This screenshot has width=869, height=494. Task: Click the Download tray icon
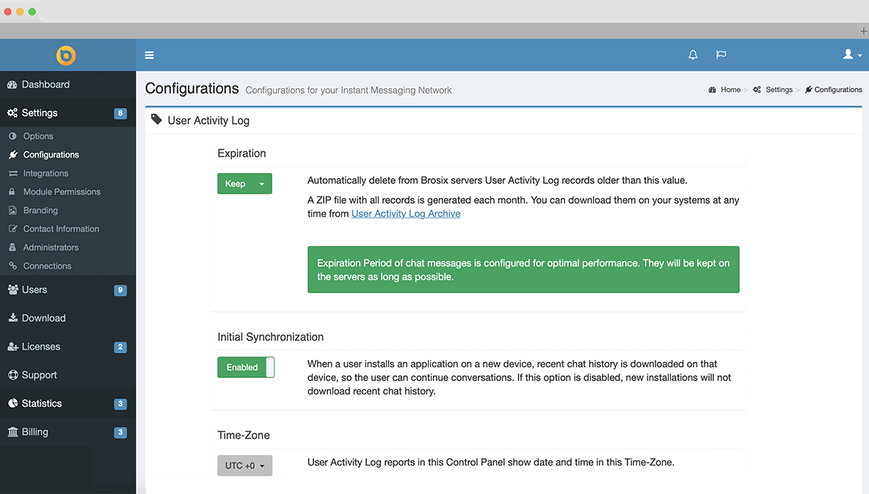coord(12,317)
